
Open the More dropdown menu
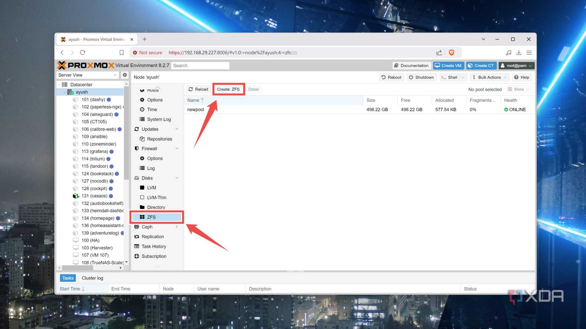pos(519,89)
